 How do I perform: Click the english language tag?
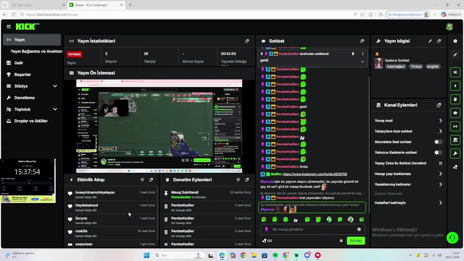coord(433,67)
